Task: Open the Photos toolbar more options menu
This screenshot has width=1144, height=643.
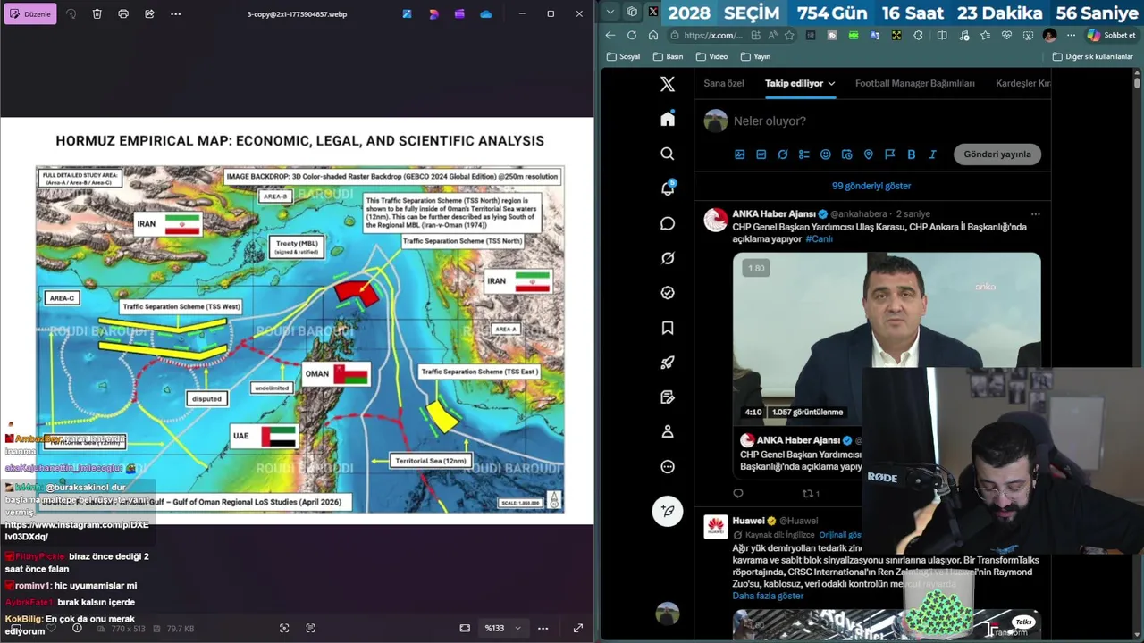Action: 175,14
